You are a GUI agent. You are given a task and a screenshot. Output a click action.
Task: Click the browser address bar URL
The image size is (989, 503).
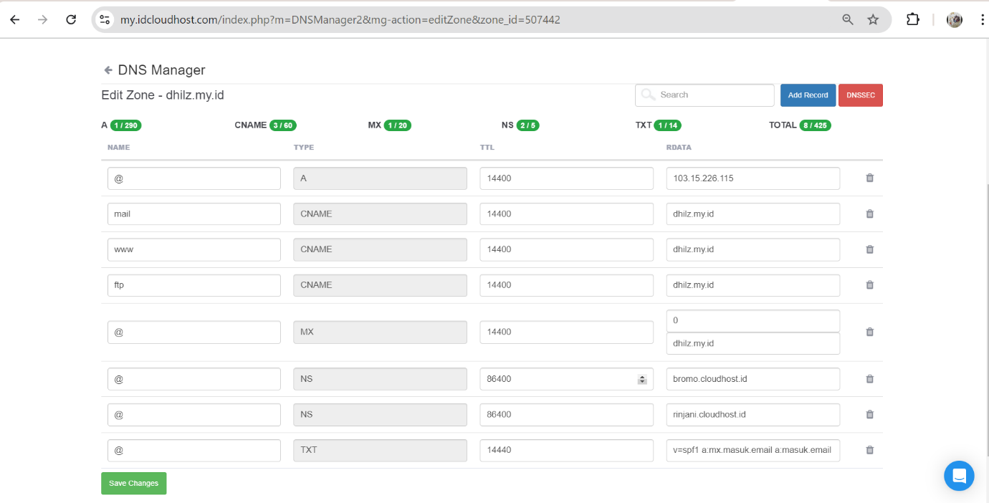point(340,20)
